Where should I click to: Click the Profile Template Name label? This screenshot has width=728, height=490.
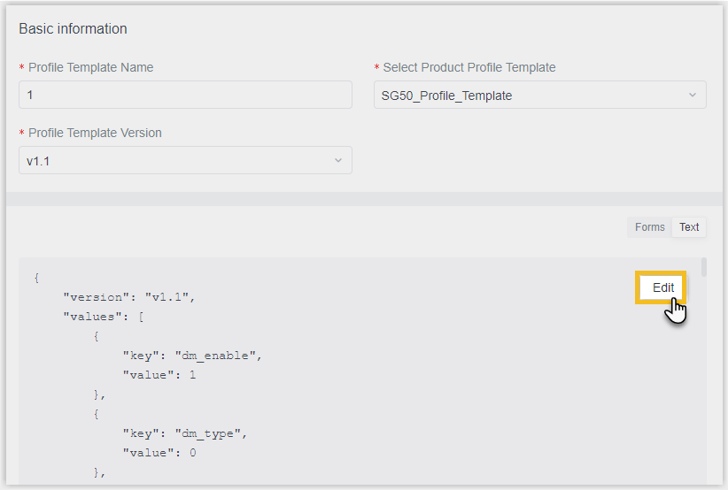(x=90, y=68)
